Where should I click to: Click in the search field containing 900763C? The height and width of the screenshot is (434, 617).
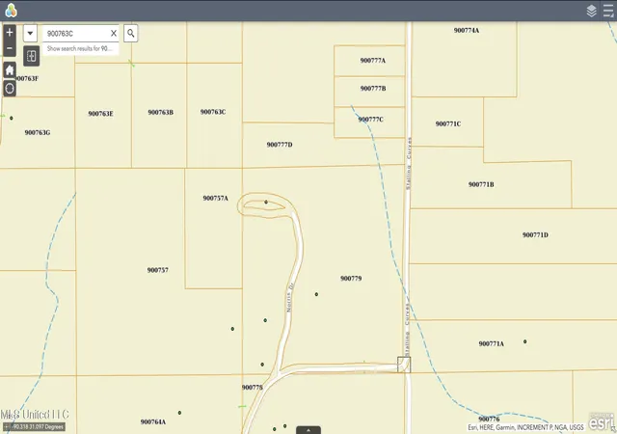pyautogui.click(x=76, y=34)
